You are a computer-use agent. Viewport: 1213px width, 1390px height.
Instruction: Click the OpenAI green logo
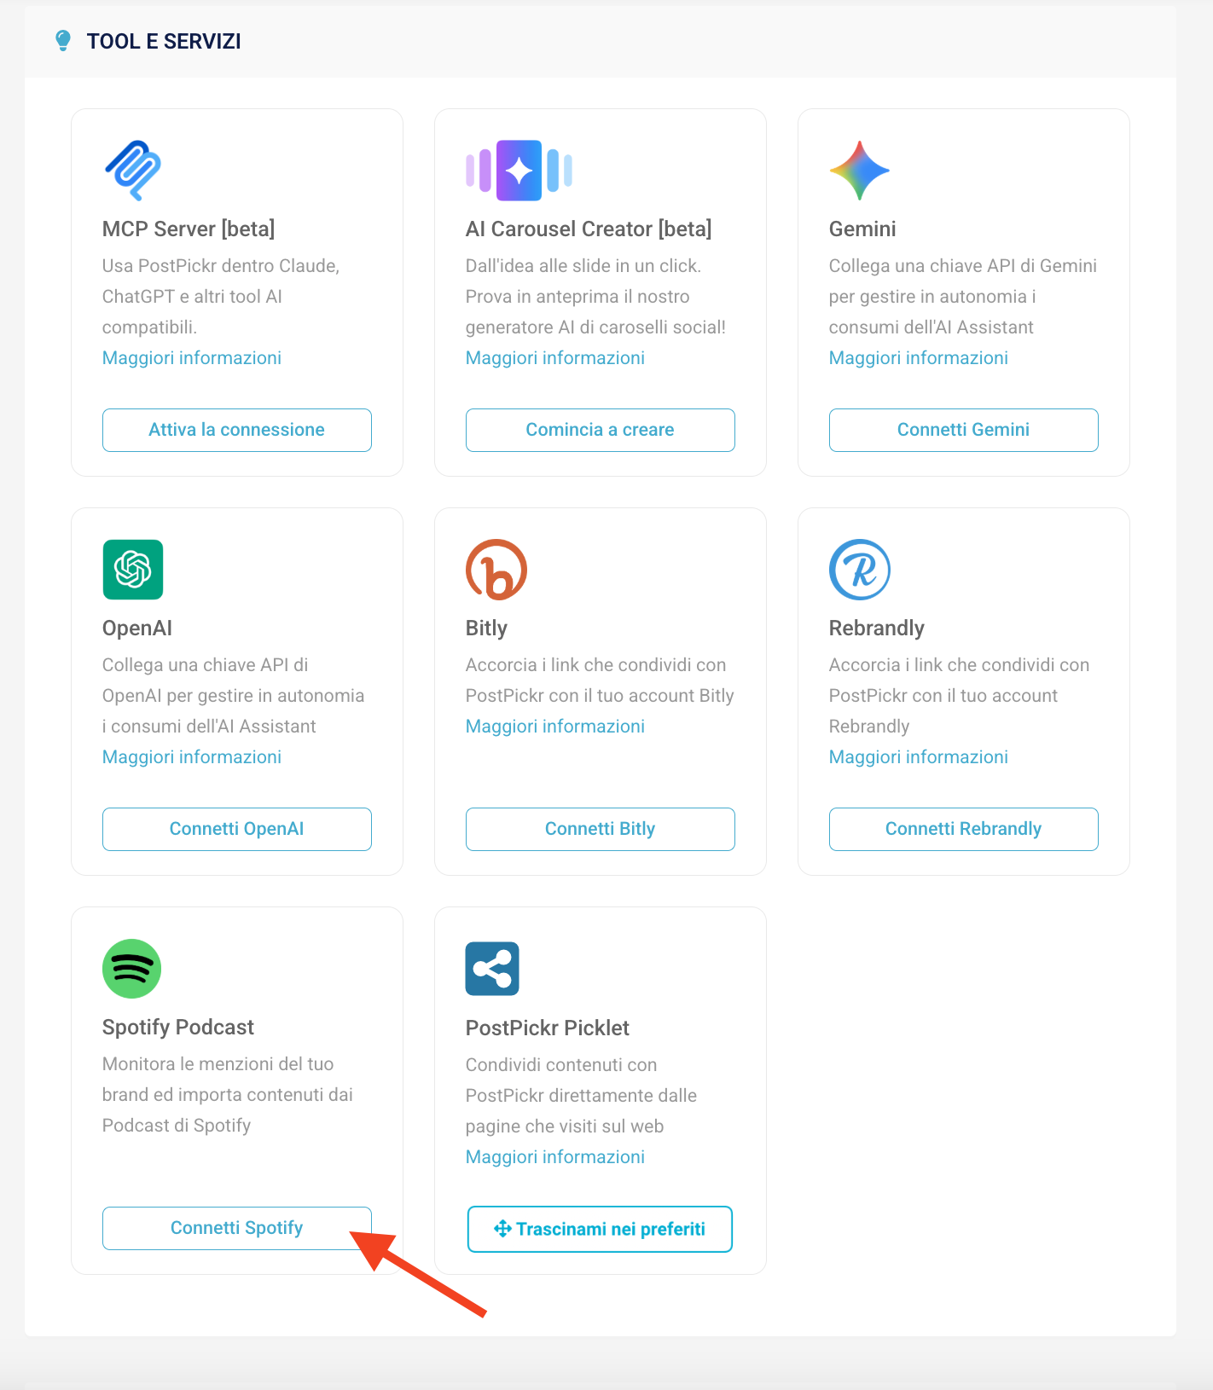click(x=133, y=570)
